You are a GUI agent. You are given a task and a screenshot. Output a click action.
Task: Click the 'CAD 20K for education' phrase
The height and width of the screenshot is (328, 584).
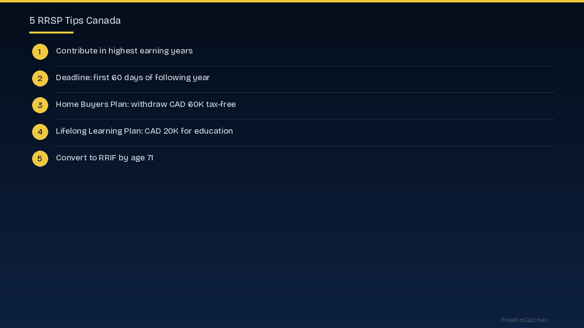pyautogui.click(x=189, y=131)
